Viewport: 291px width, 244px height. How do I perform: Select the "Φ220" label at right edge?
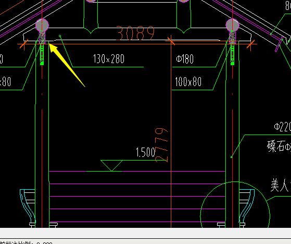pyautogui.click(x=283, y=127)
